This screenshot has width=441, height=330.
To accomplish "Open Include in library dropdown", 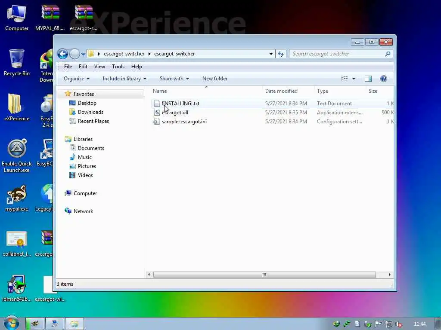I will pyautogui.click(x=124, y=79).
